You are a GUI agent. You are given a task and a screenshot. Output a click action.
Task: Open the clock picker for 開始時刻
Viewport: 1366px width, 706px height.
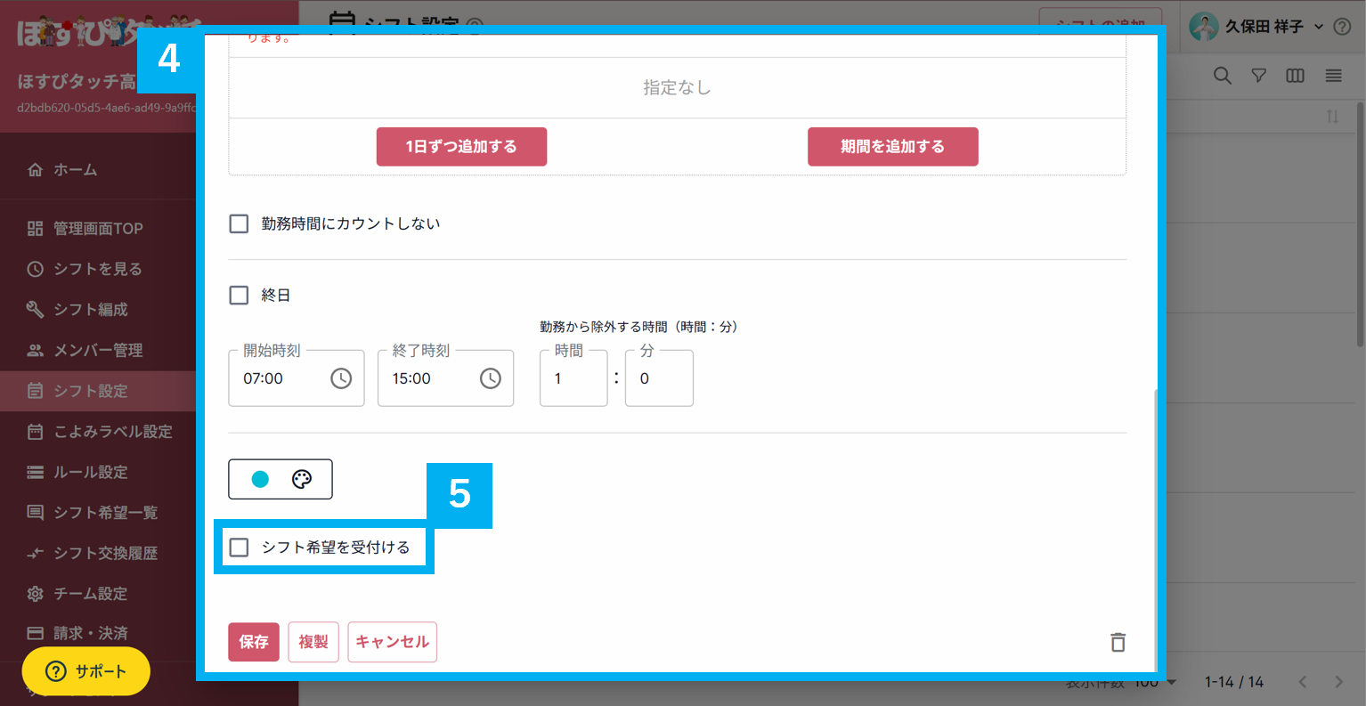(341, 378)
